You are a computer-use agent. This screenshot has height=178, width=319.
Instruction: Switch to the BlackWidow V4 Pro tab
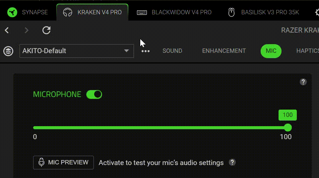pyautogui.click(x=174, y=12)
